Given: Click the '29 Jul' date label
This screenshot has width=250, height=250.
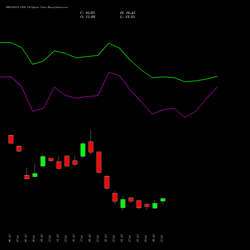Looking at the screenshot, I should pos(145,238).
